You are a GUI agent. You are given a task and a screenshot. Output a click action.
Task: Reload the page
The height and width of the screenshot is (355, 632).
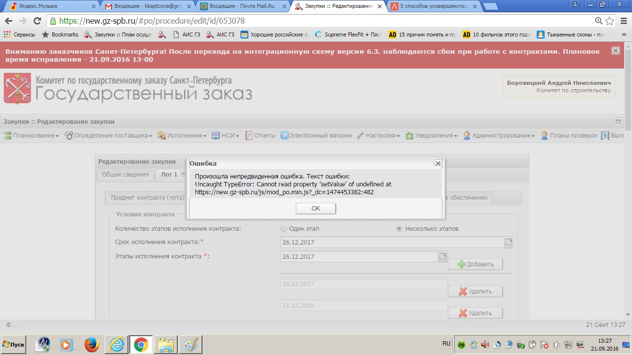(x=37, y=21)
